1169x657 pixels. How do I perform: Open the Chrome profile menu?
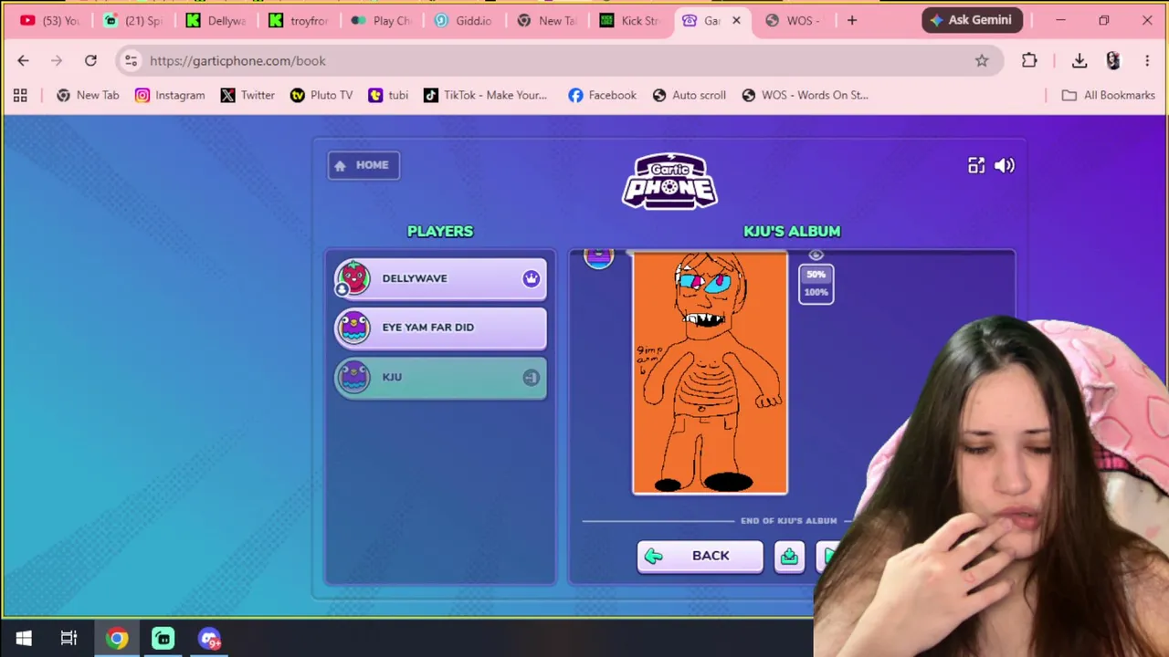[1113, 60]
